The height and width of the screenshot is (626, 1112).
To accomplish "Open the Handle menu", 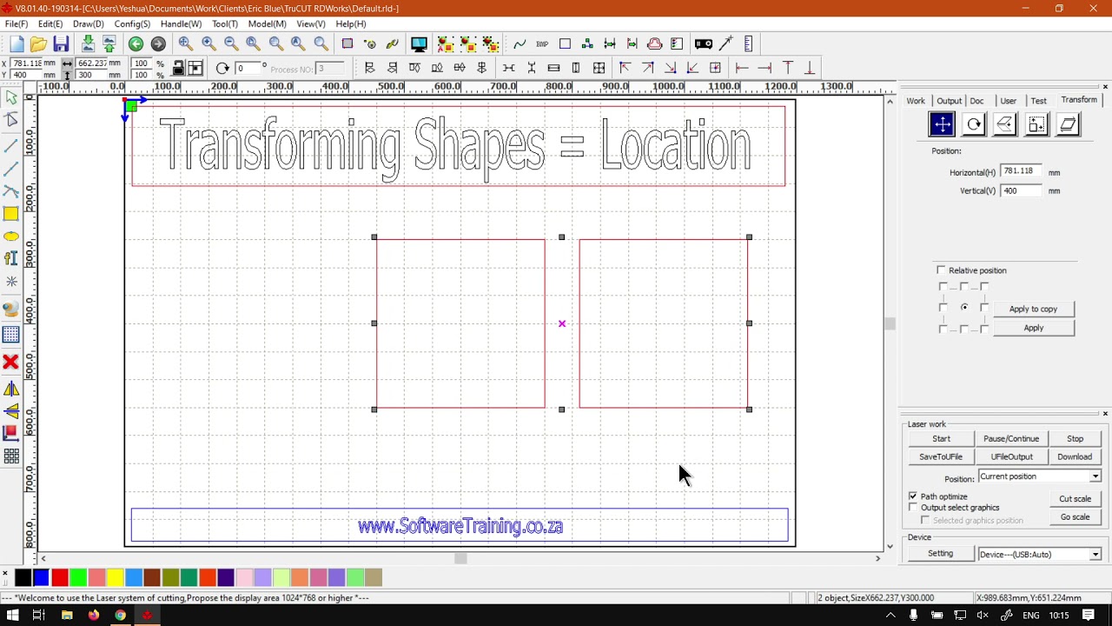I will pos(181,24).
